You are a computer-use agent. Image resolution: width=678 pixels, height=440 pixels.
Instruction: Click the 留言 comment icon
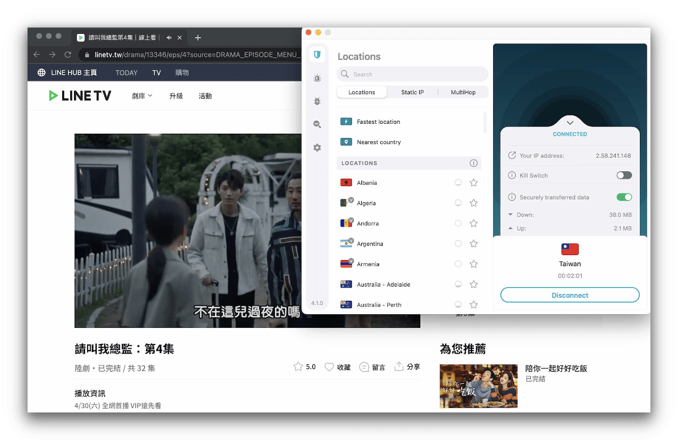pos(364,367)
